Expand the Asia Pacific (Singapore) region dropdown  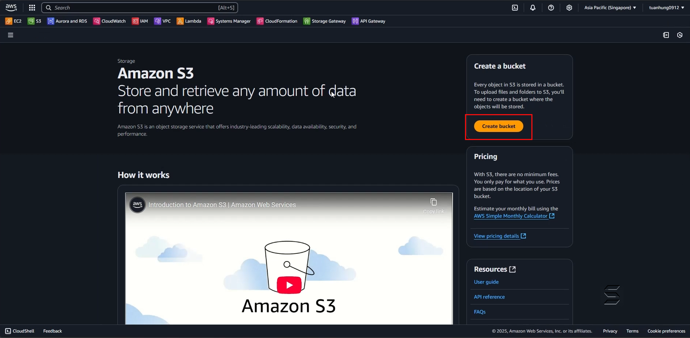pos(610,8)
